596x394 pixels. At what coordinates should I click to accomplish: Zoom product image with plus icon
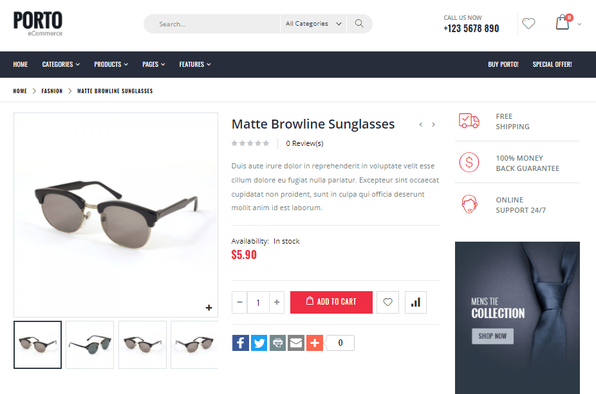click(209, 307)
